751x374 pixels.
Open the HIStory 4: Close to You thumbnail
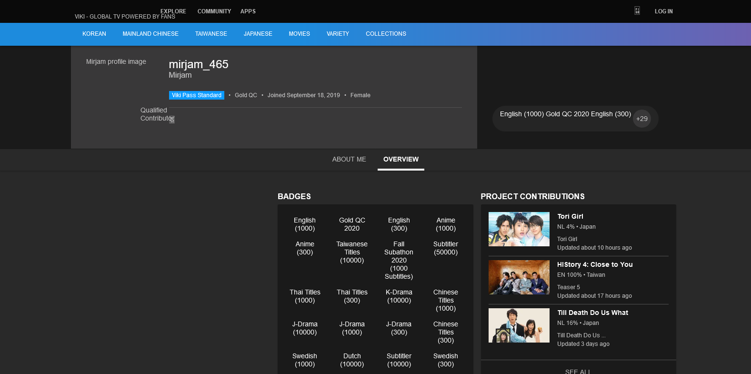tap(519, 277)
